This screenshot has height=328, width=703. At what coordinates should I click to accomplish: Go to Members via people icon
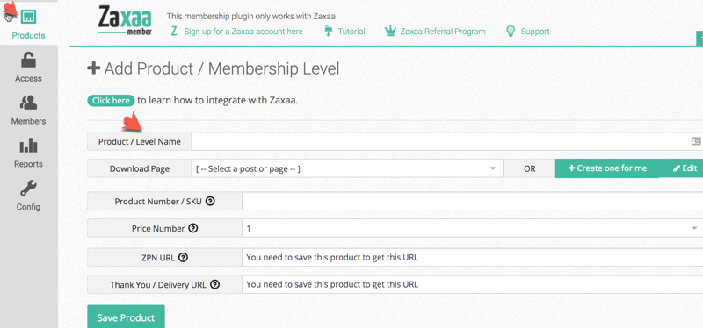point(28,103)
